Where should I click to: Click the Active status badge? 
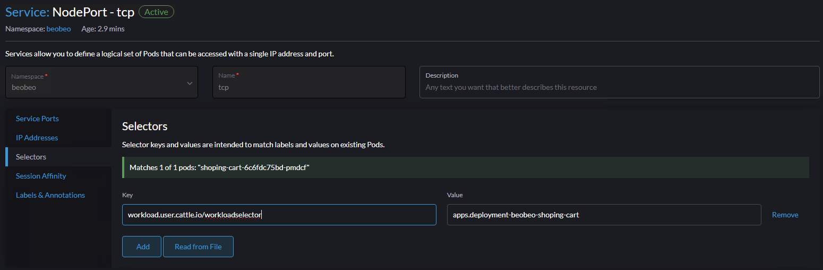click(x=156, y=12)
